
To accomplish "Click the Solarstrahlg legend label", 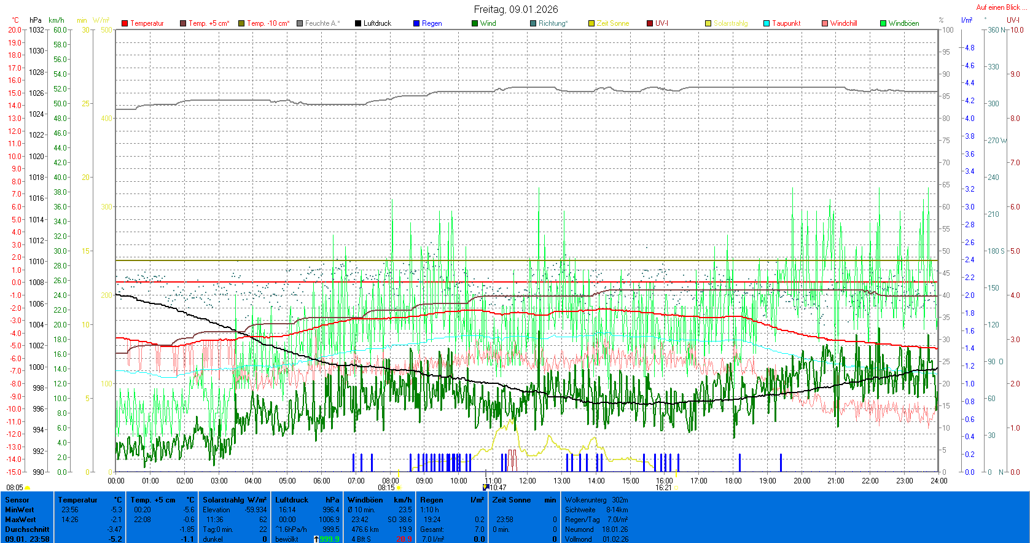I will point(730,23).
